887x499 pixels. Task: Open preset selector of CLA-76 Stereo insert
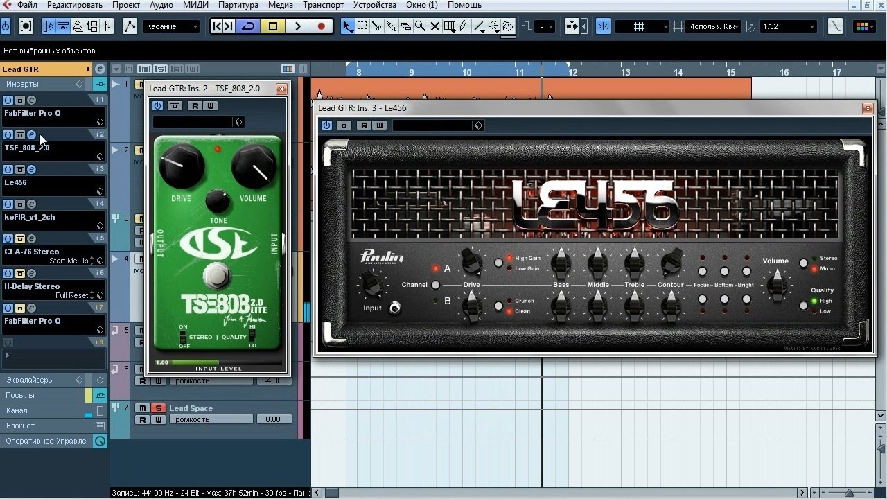(x=100, y=261)
